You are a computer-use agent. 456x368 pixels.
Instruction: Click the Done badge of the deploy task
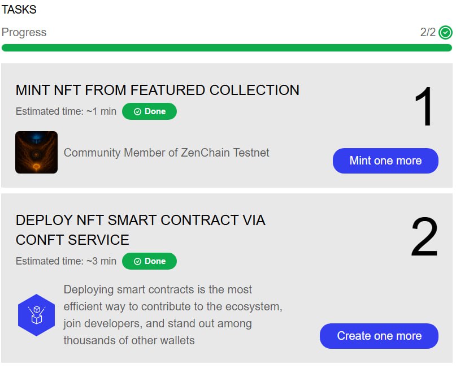(149, 261)
